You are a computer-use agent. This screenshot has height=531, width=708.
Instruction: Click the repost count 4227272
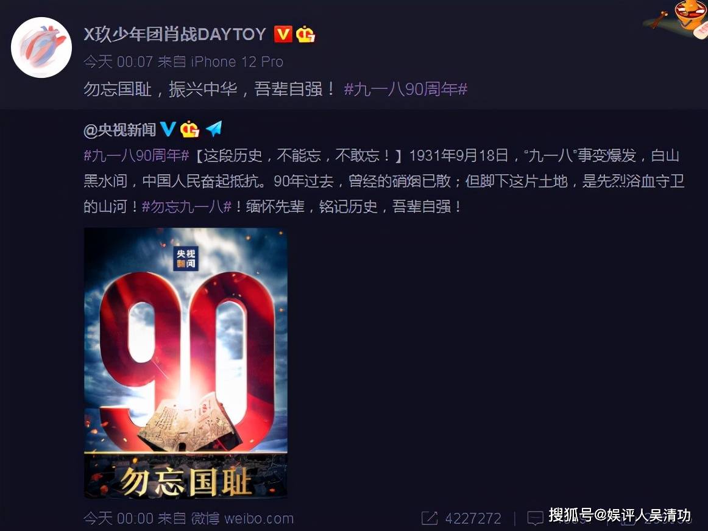point(473,518)
